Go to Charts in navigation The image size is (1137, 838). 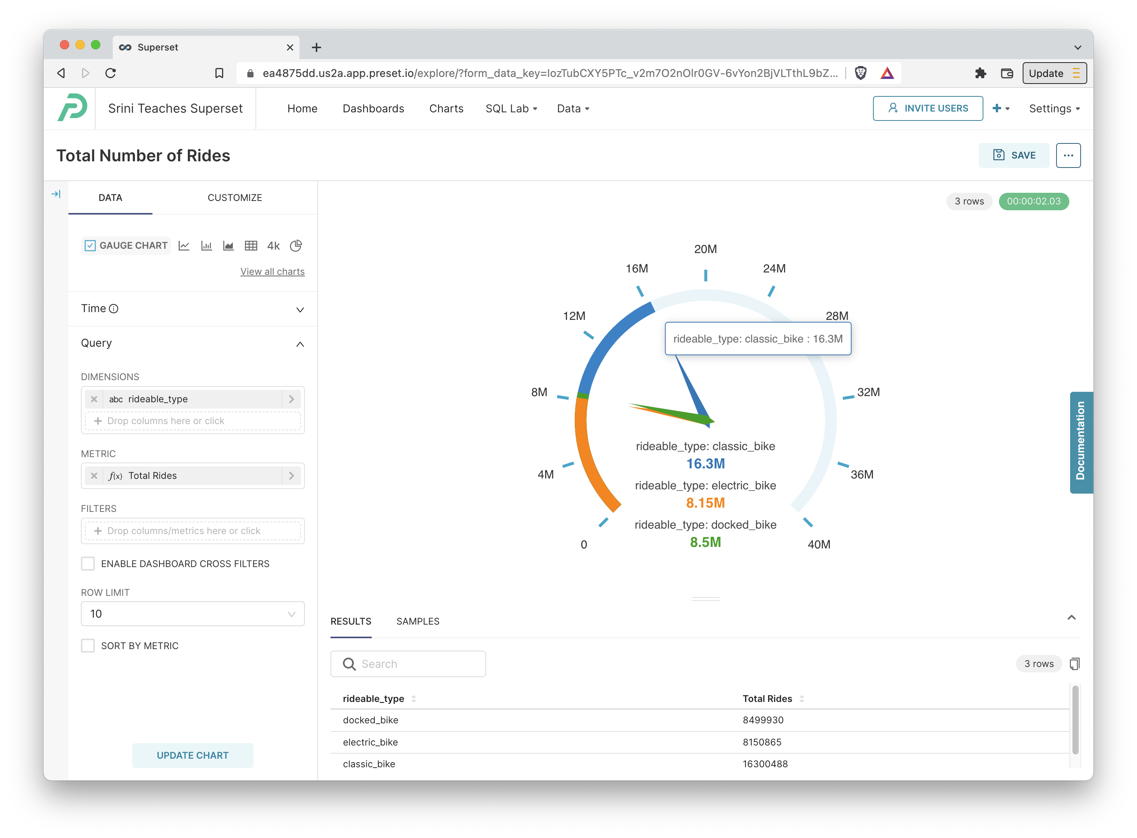click(x=446, y=108)
